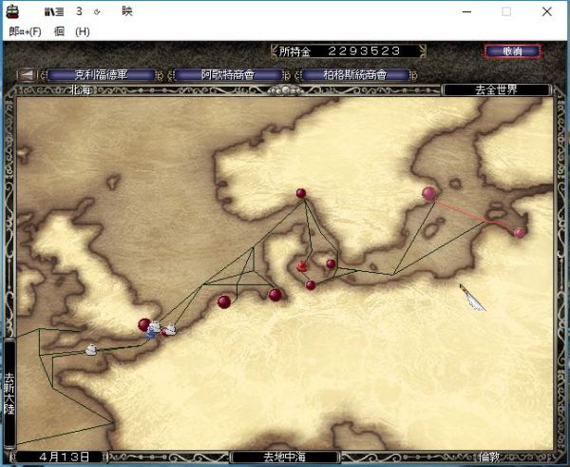Click the white quill feather cursor icon
Screen dimensions: 570x467
472,298
